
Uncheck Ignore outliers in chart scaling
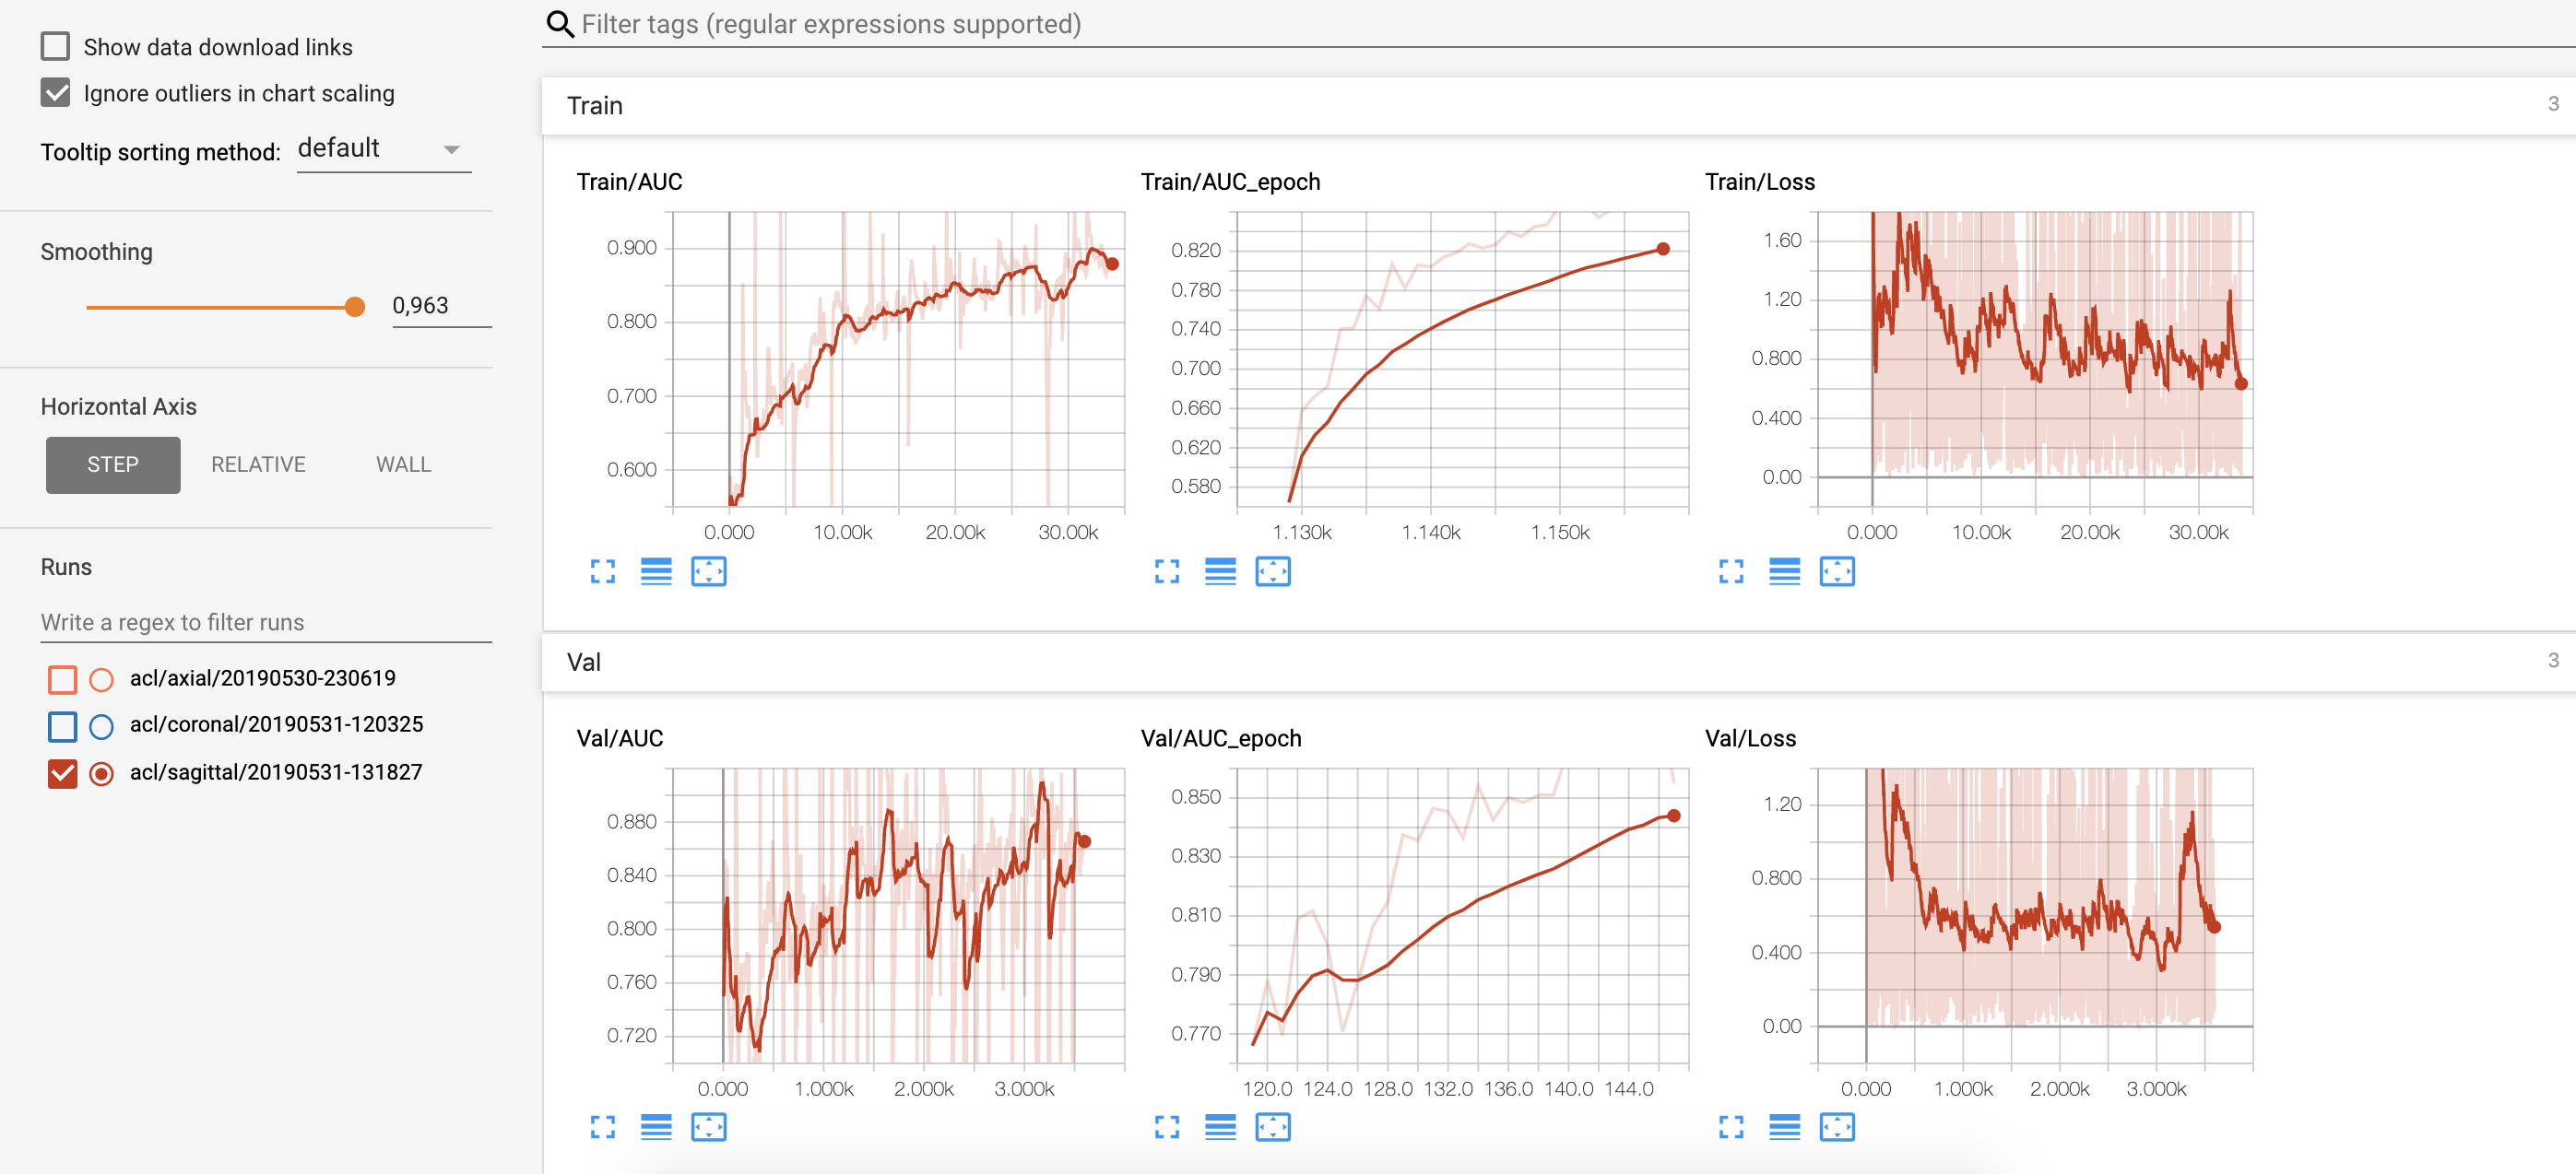click(55, 93)
